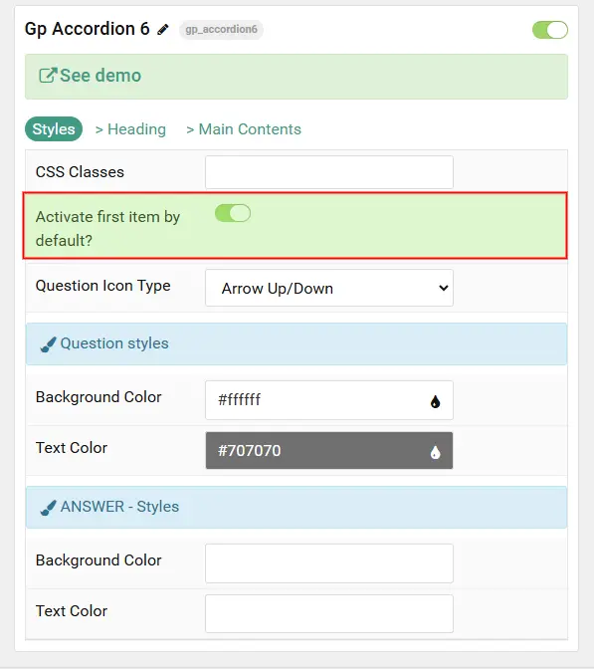Focus the CSS Classes input field
Viewport: 594px width, 669px height.
pos(329,172)
